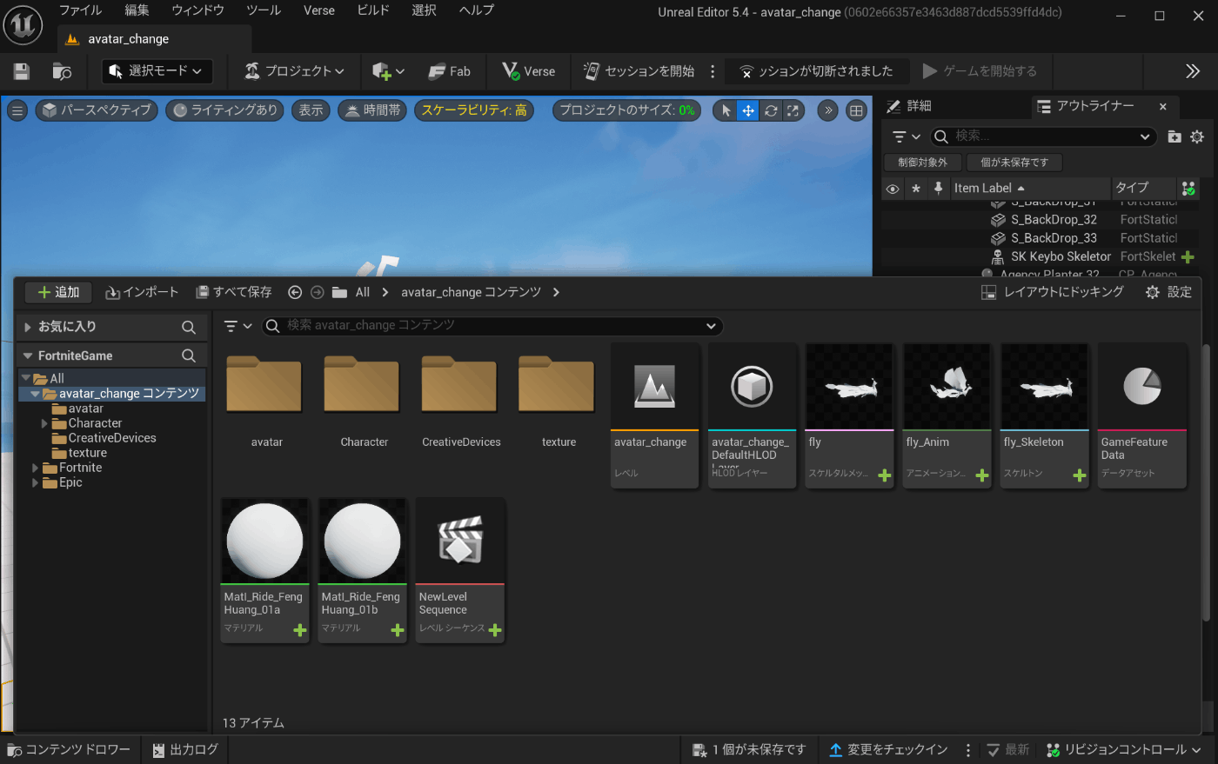Open check-in options three-dot menu

(x=968, y=749)
